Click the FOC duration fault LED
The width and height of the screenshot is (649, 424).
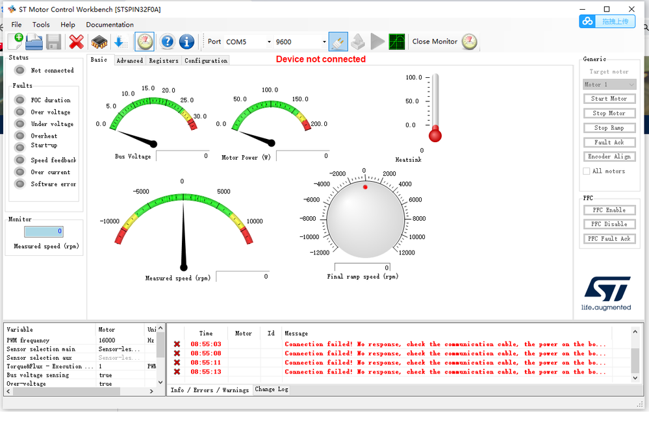tap(20, 100)
